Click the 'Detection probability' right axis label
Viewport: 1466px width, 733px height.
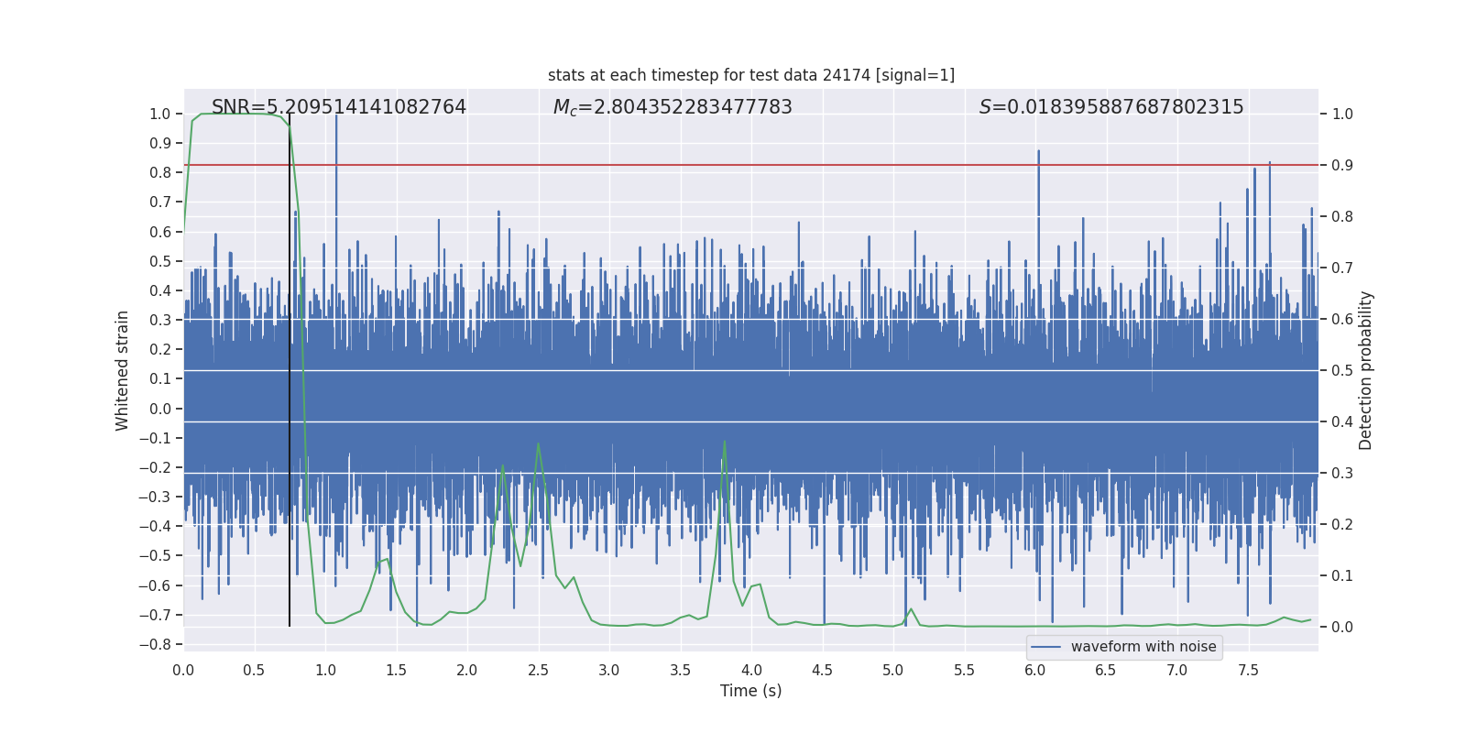pyautogui.click(x=1366, y=370)
